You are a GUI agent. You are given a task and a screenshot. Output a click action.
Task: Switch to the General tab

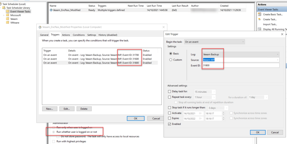(44, 35)
